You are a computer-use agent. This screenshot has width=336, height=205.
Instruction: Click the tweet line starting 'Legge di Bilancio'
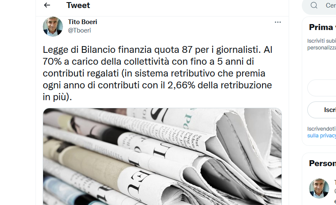point(158,50)
